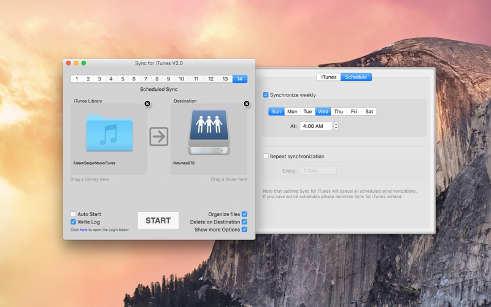Select sync profile 2

click(x=88, y=79)
